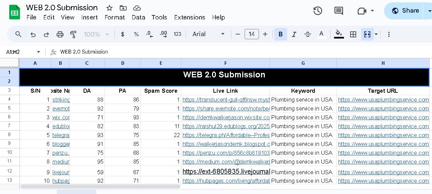
Task: Open the Arial font dropdown
Action: point(208,34)
